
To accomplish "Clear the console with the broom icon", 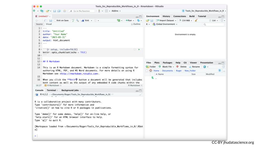I will coord(140,94).
